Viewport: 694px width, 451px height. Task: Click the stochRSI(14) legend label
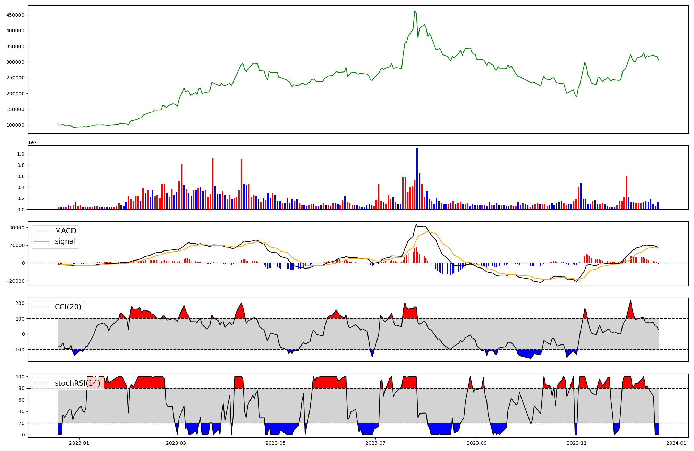77,383
